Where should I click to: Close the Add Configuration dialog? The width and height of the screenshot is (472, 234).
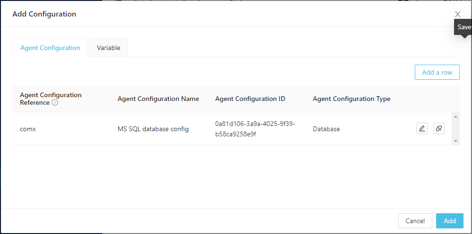457,14
